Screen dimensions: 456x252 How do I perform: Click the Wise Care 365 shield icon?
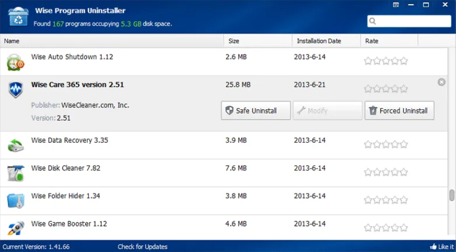click(15, 90)
